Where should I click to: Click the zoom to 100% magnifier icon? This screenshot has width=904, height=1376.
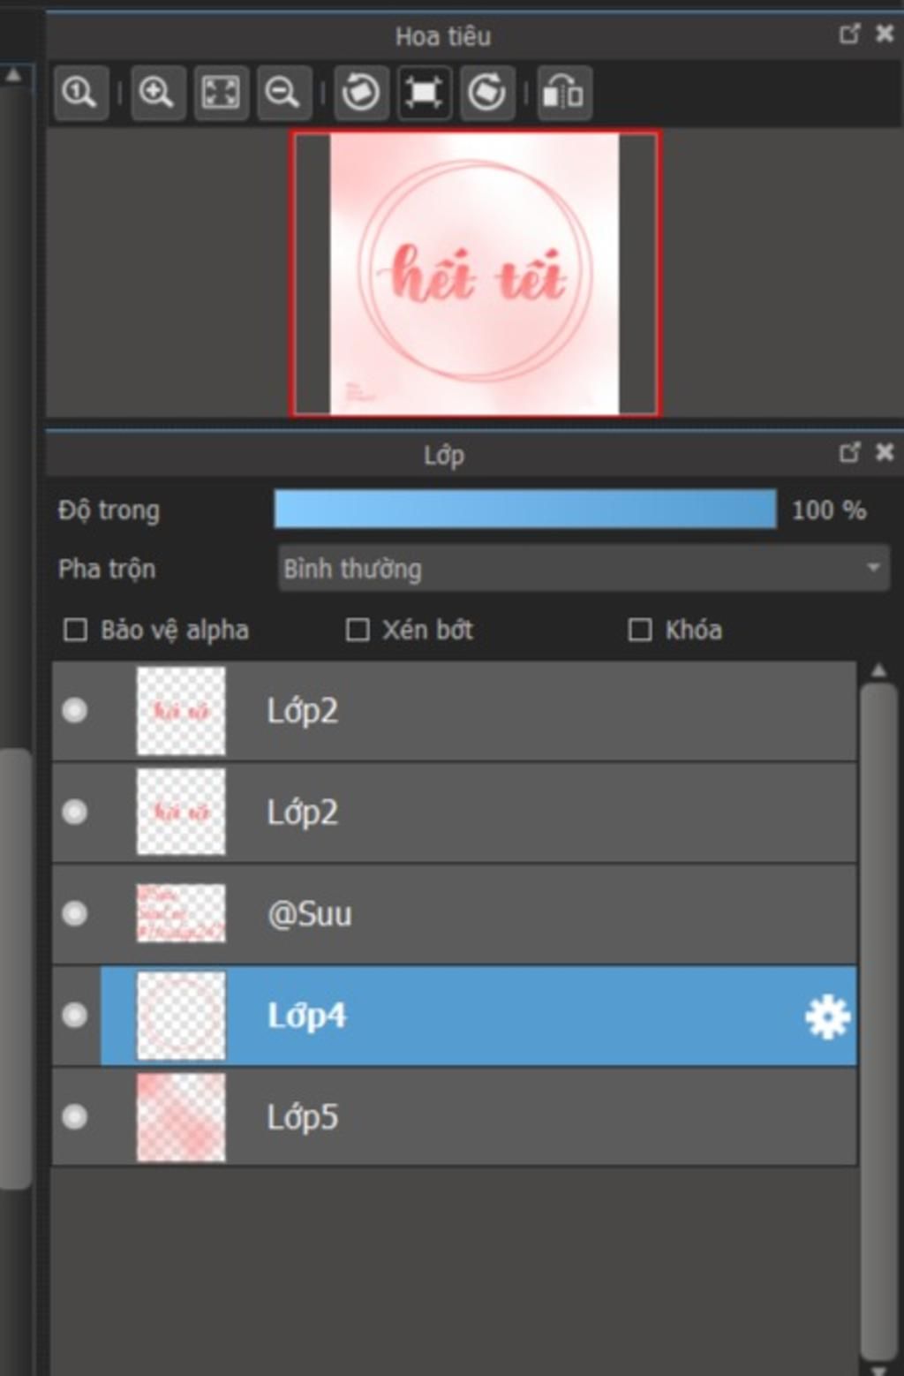click(80, 93)
